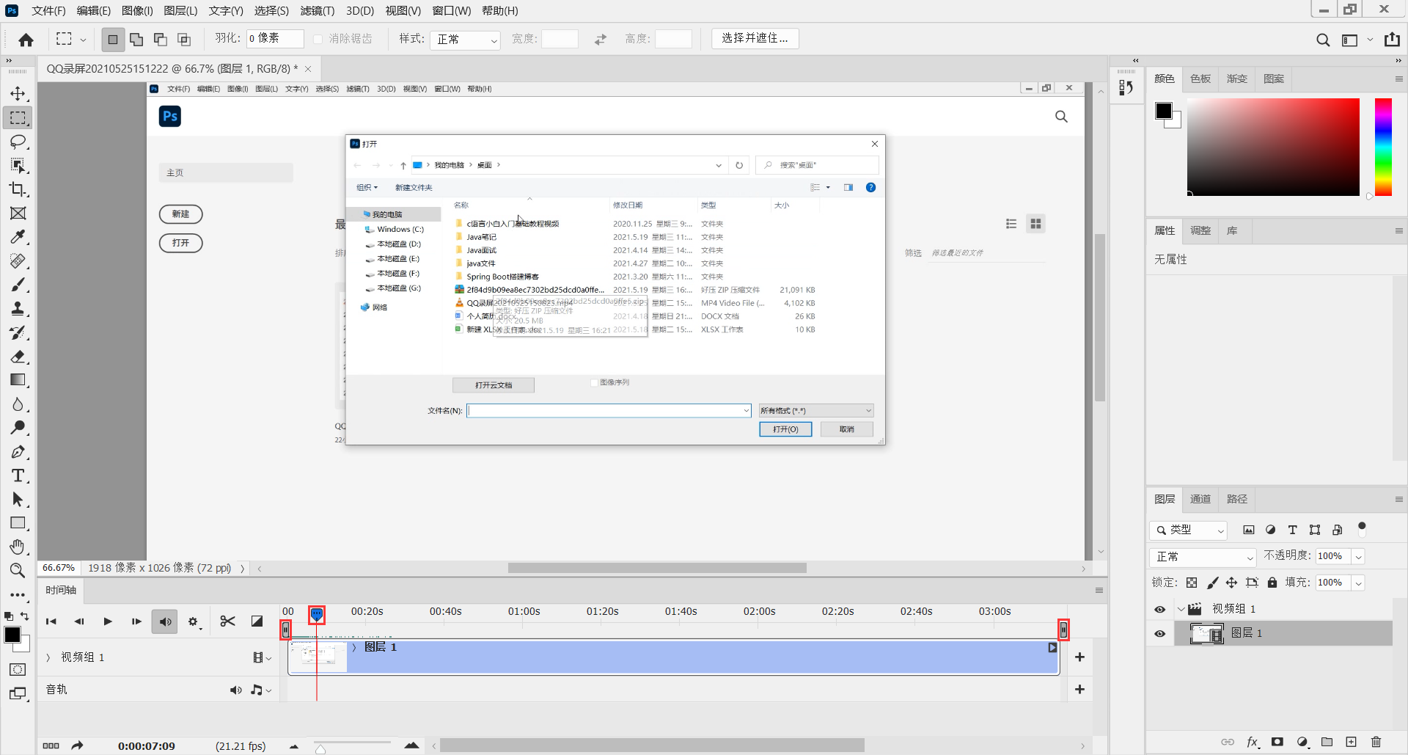Click the Share icon at top right
1408x755 pixels.
[1392, 40]
